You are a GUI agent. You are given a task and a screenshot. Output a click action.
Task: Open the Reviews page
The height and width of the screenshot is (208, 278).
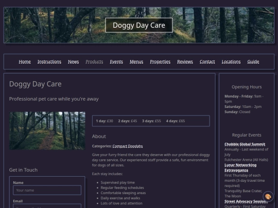pos(185,62)
